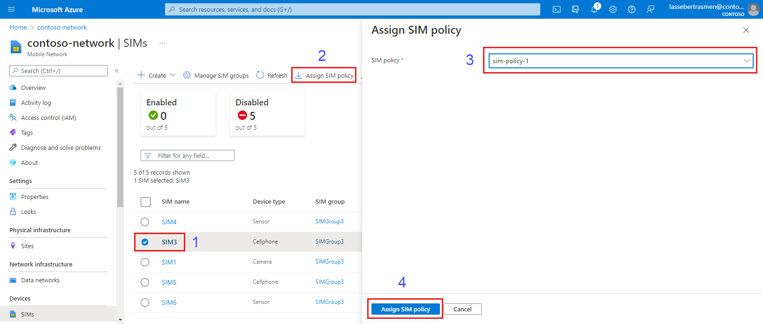Deselect the SIM3 row checkbox
This screenshot has height=324, width=763.
click(145, 242)
